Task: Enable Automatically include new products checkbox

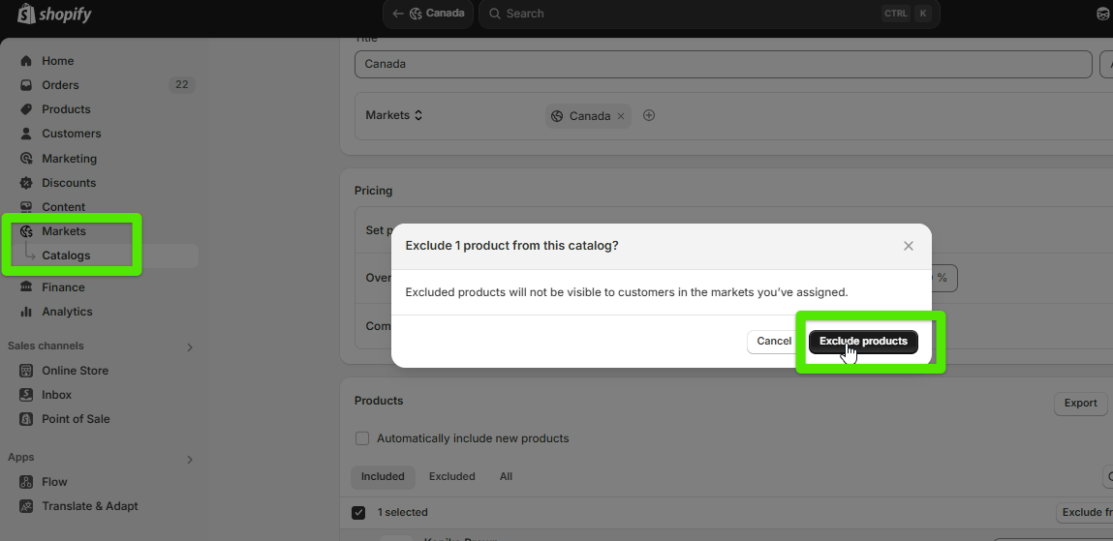Action: [x=362, y=438]
